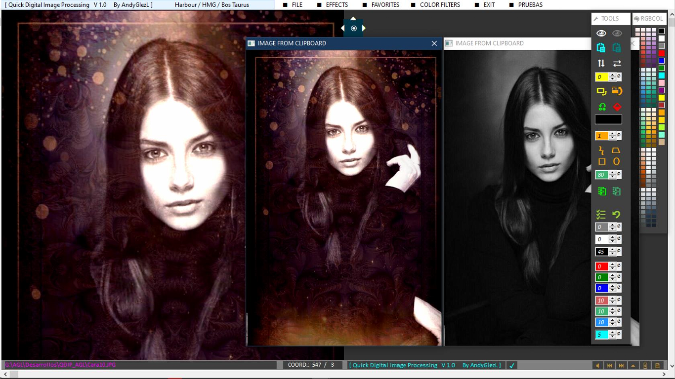675x379 pixels.
Task: Click the white eye icon in Tools
Action: (x=601, y=33)
